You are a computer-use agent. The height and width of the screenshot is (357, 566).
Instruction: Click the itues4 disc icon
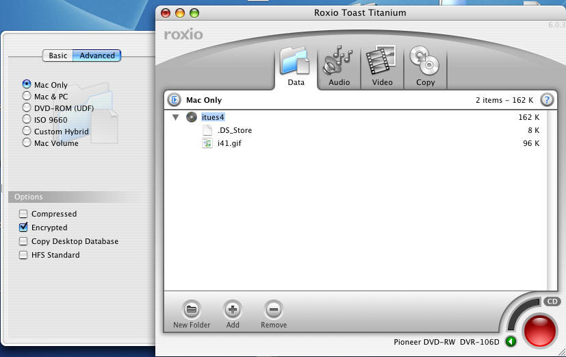(x=192, y=117)
